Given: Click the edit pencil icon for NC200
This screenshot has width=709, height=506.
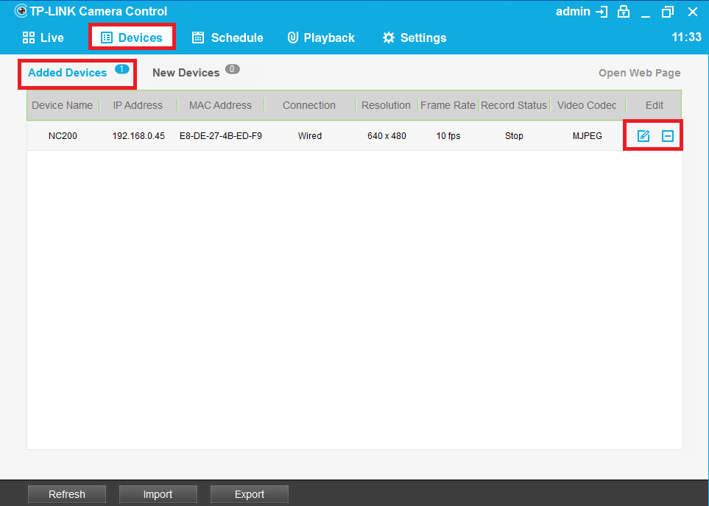Looking at the screenshot, I should coord(643,135).
